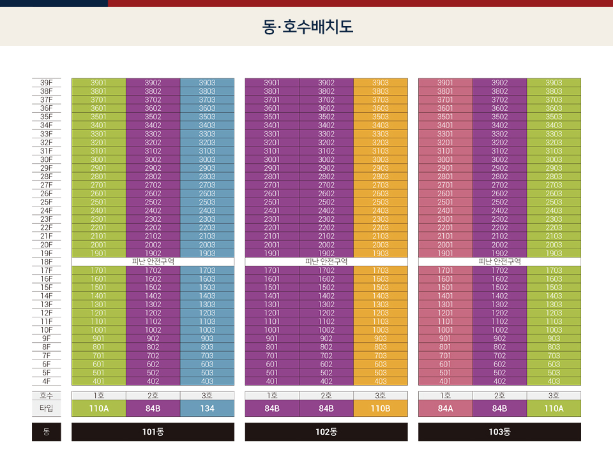Screen dimensions: 613x471
Task: Choose unit 502 in 103동
Action: click(x=499, y=373)
